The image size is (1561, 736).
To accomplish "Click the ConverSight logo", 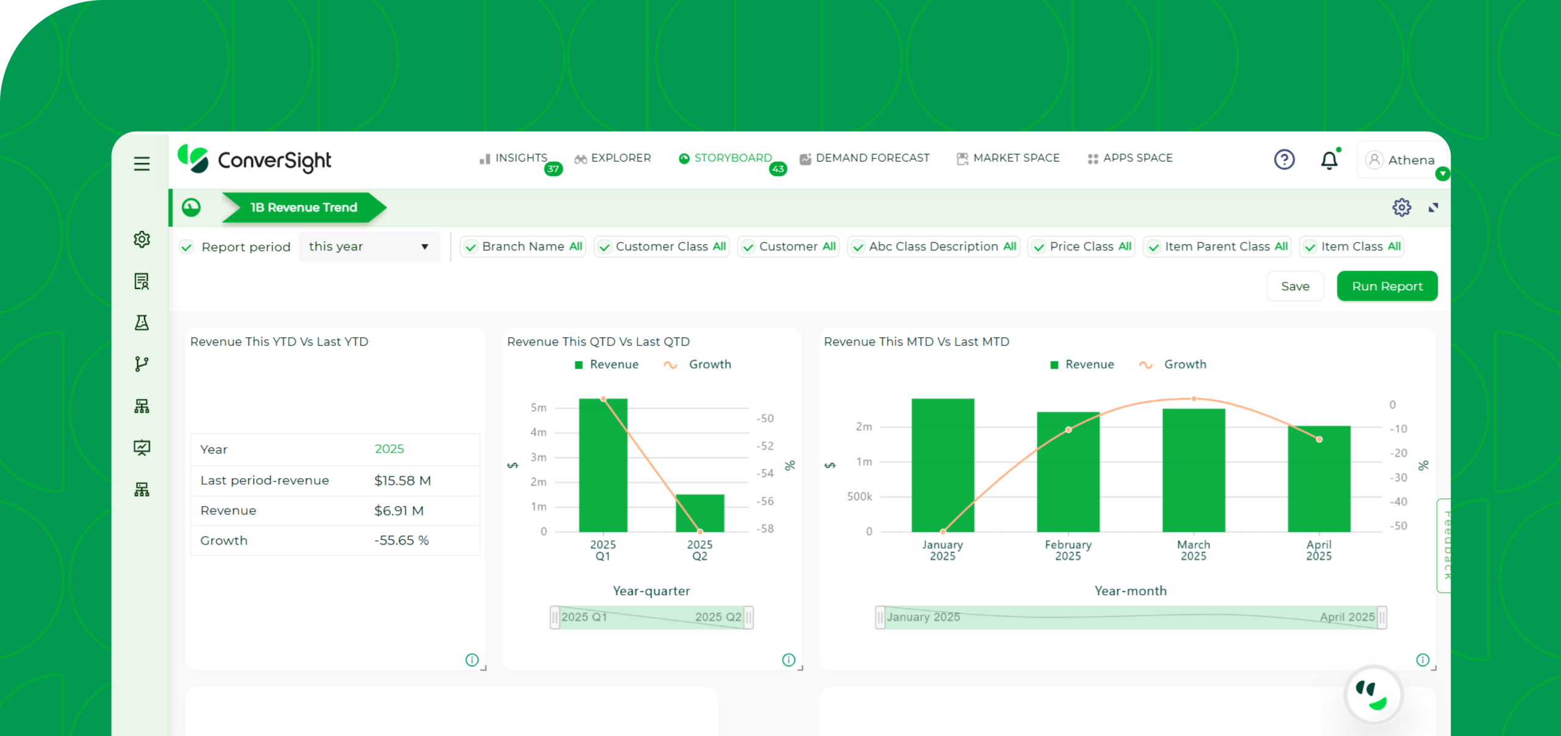I will pos(254,160).
